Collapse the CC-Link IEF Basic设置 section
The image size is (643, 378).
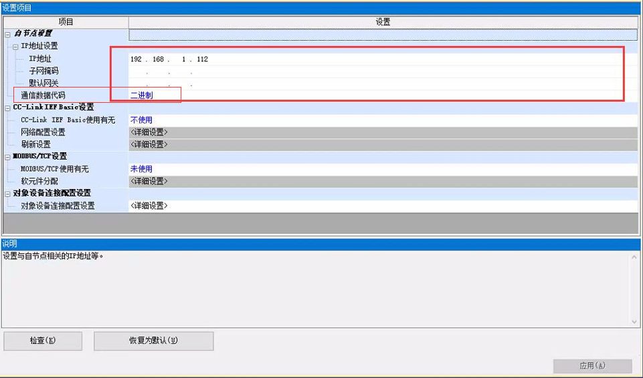[x=7, y=108]
